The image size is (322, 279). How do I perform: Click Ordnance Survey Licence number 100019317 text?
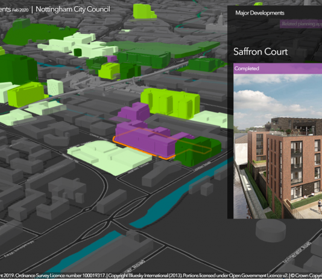[61, 275]
